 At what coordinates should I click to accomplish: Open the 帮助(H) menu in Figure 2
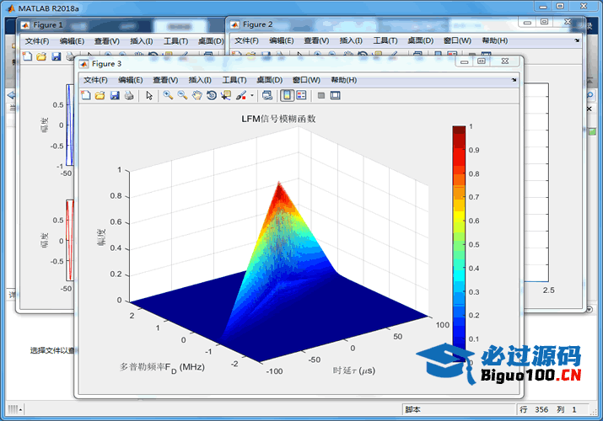(494, 40)
